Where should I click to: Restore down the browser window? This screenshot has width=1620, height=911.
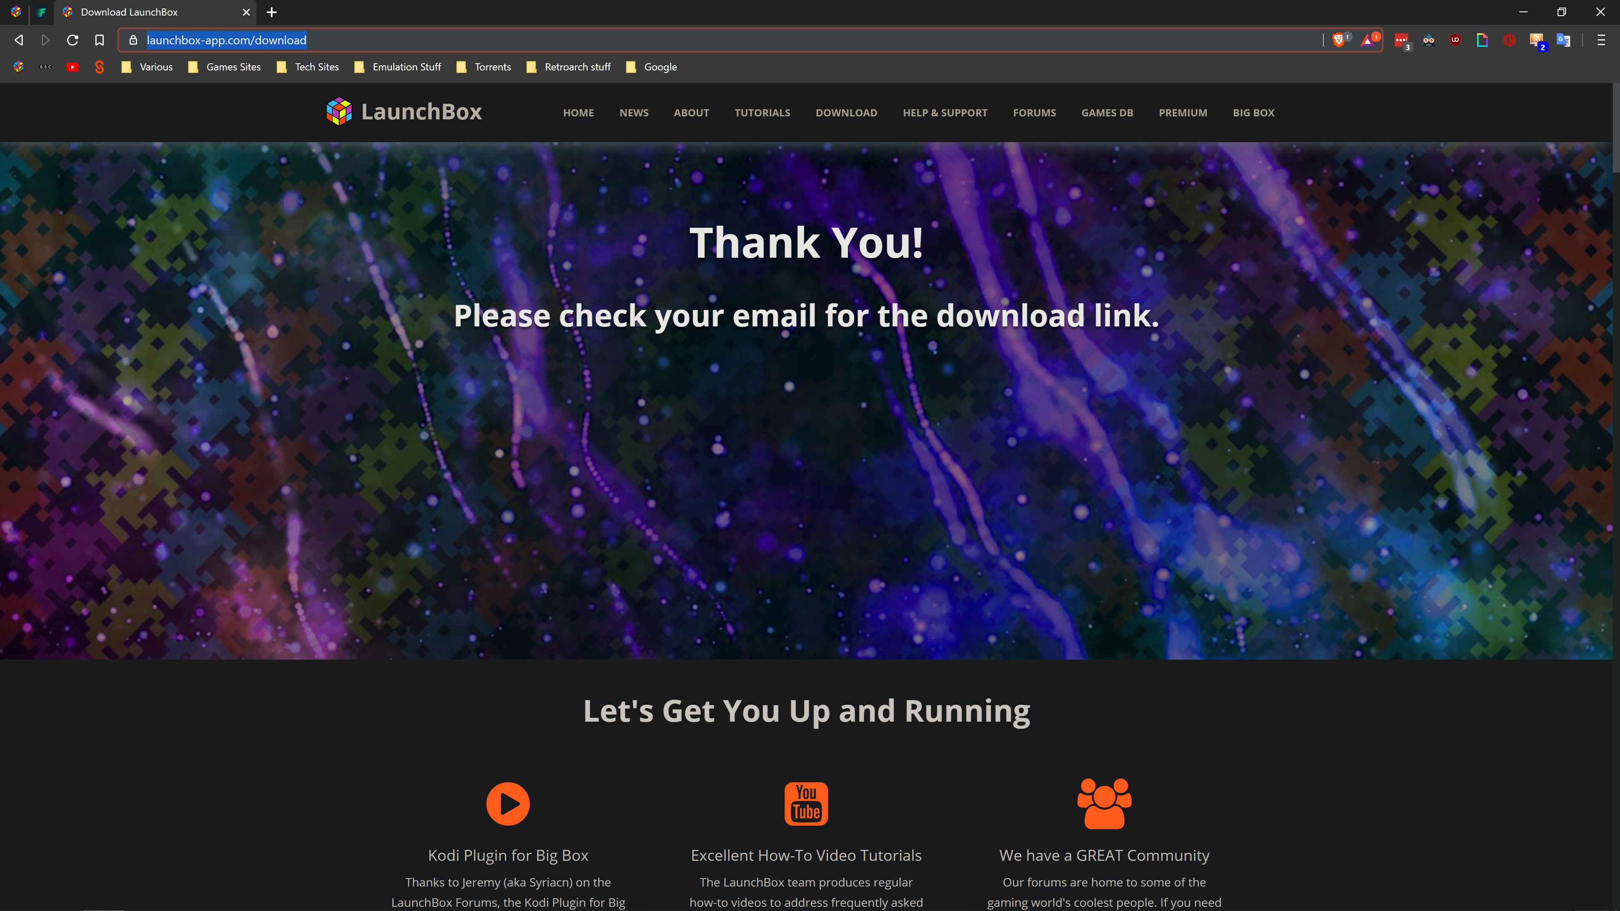point(1561,12)
